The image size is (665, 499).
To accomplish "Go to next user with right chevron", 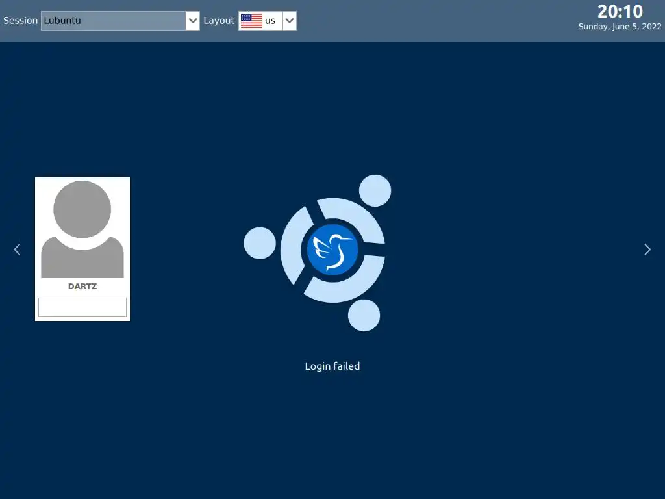I will tap(647, 249).
